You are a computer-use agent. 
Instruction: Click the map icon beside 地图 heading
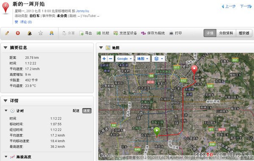(108, 48)
